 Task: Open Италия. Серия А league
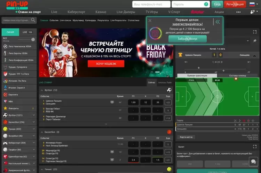tap(19, 88)
